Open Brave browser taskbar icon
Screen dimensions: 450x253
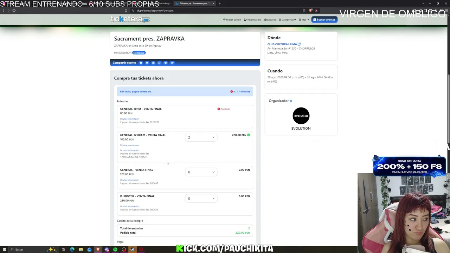(x=98, y=249)
